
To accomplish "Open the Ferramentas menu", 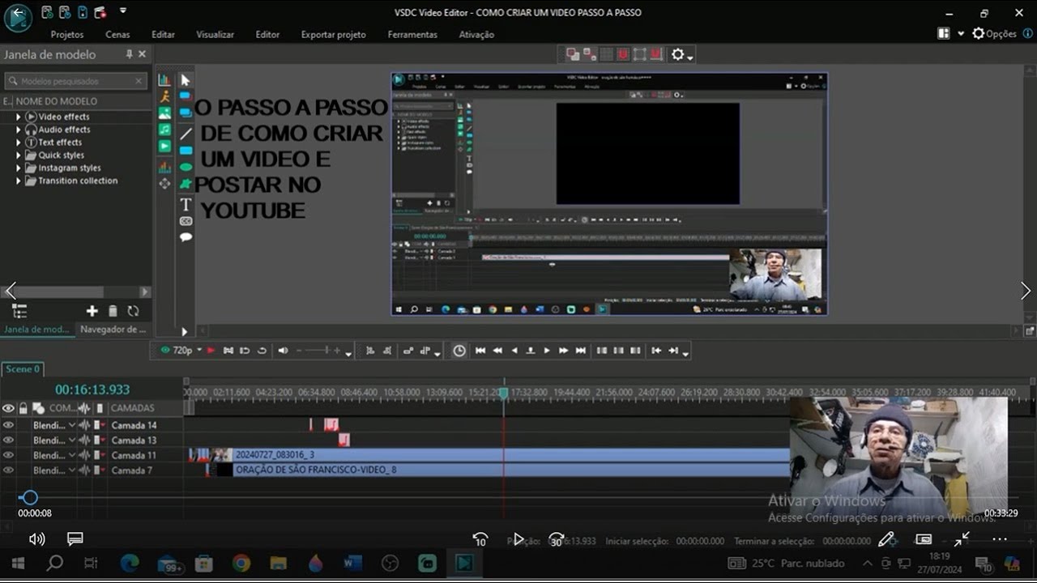I will (412, 35).
